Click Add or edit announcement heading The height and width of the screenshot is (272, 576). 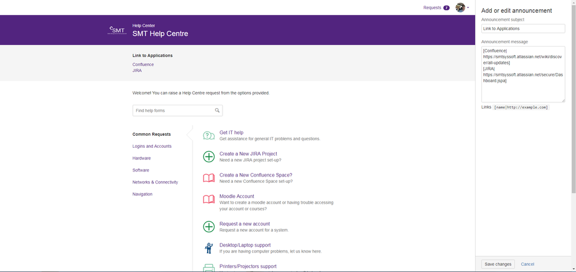click(517, 10)
